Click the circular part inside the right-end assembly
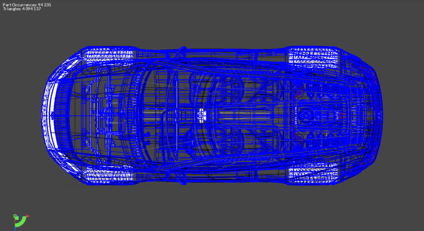This screenshot has height=231, width=424. [x=306, y=115]
